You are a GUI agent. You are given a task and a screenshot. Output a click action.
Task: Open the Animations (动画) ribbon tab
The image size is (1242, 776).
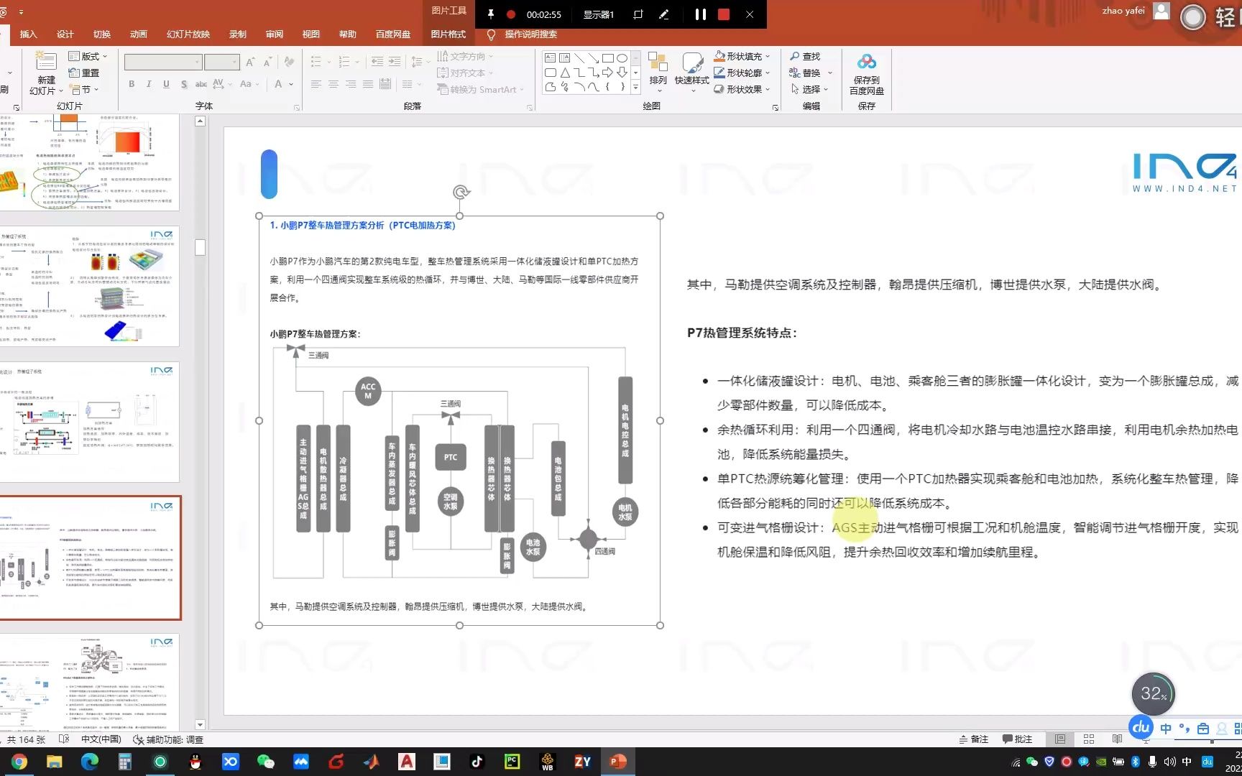[x=139, y=34]
